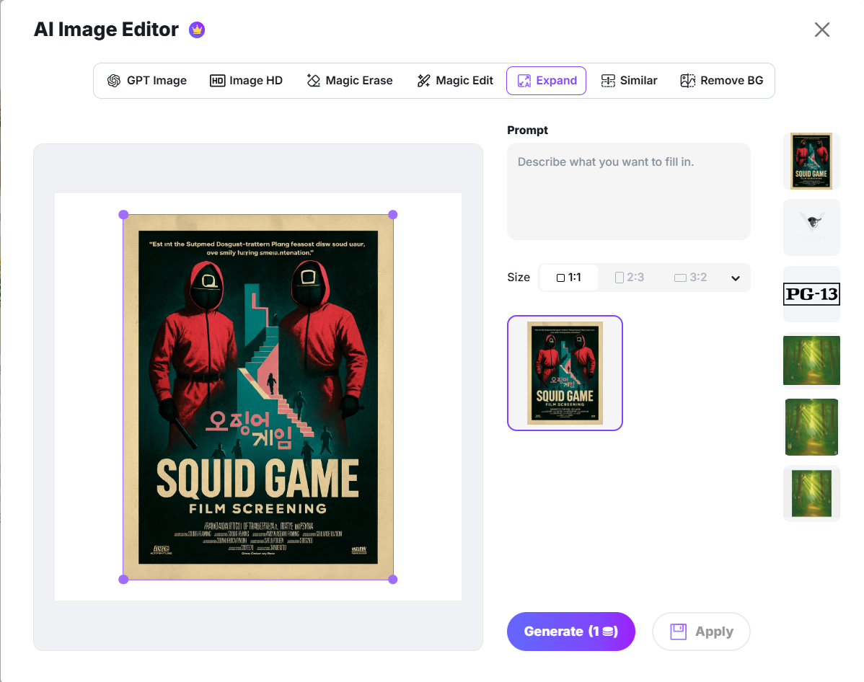Open the first forest landscape thumbnail
864x682 pixels.
(811, 360)
